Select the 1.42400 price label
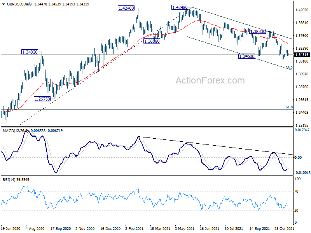This screenshot has width=311, height=233. [126, 8]
